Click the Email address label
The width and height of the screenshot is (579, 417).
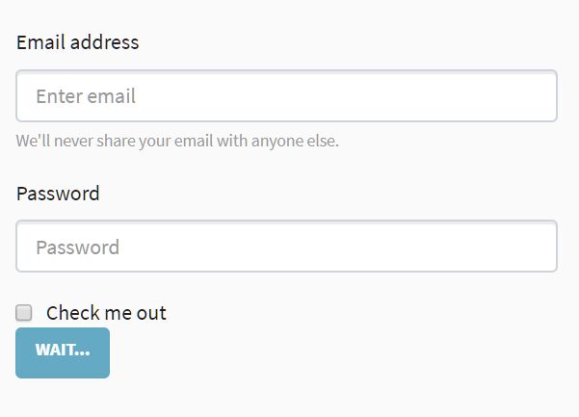(78, 42)
